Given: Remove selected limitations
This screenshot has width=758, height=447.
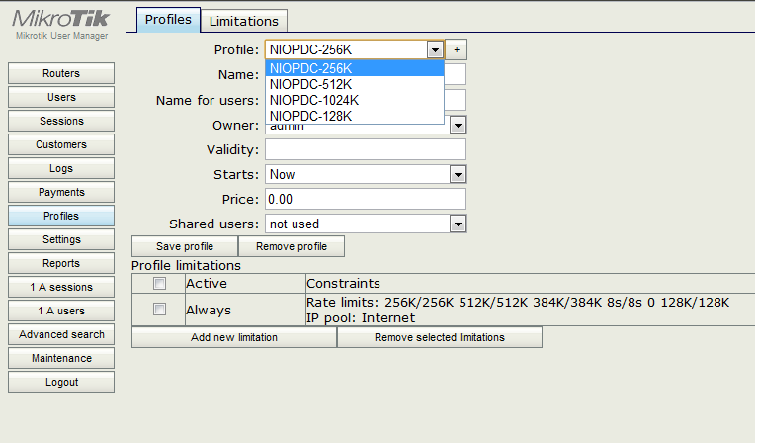Looking at the screenshot, I should [x=440, y=337].
